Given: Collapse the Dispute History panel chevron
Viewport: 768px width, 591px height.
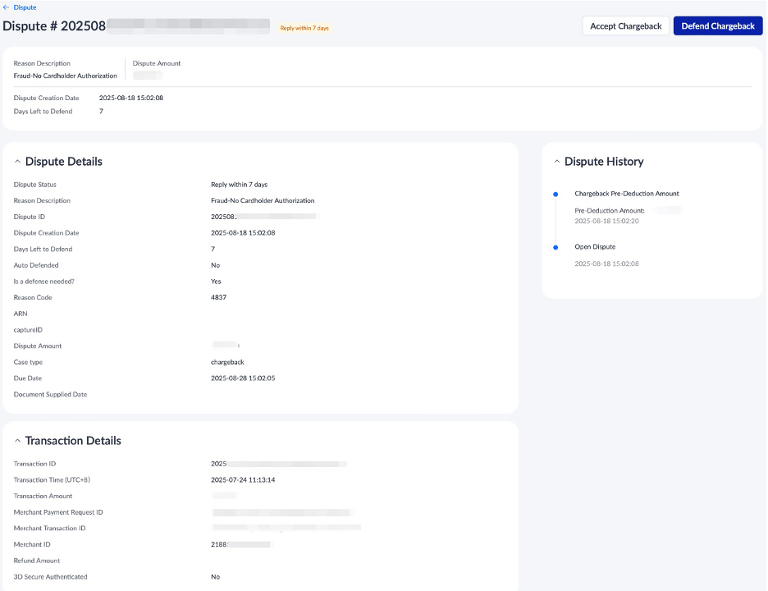Looking at the screenshot, I should (556, 162).
